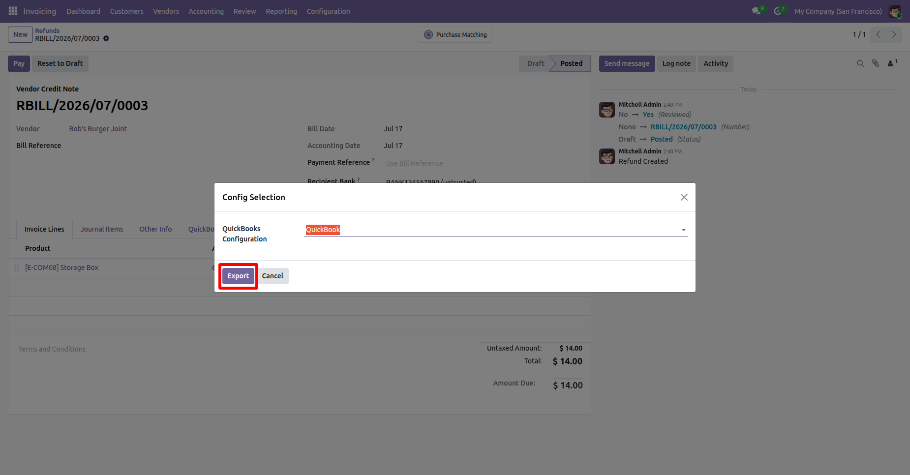The image size is (910, 475).
Task: Click Log note button
Action: click(676, 63)
